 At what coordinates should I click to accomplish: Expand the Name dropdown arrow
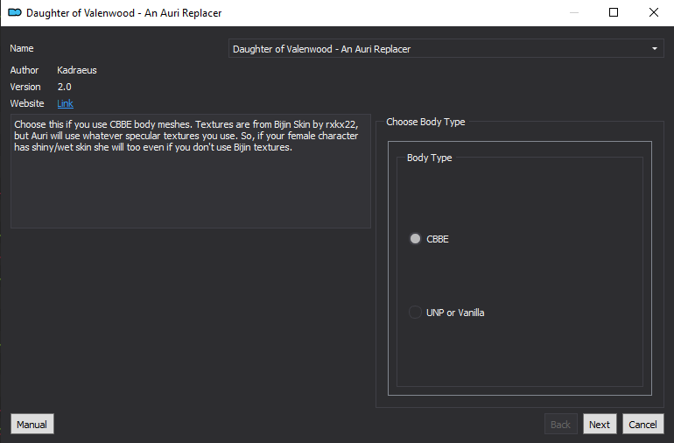pos(654,49)
